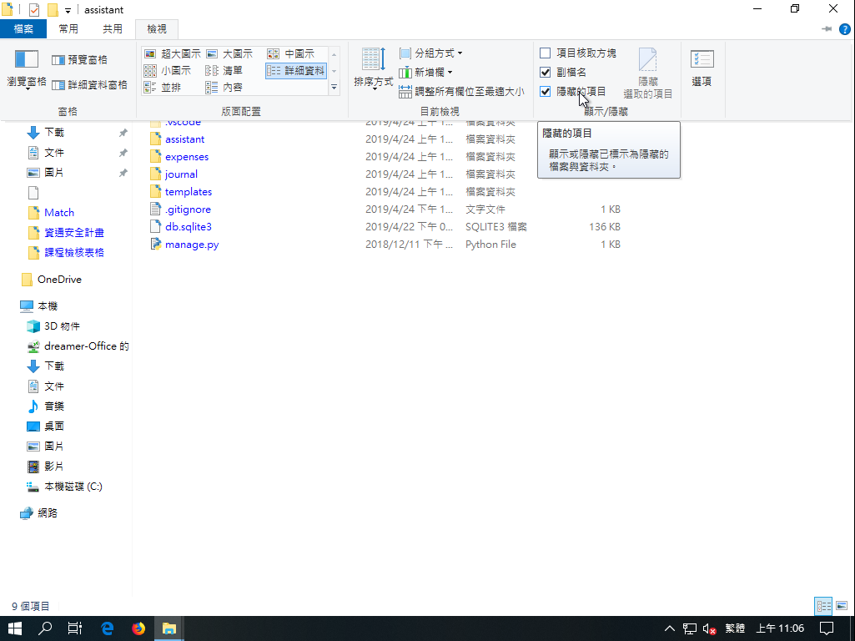Select 超大圖示 extra large icons layout

(173, 53)
